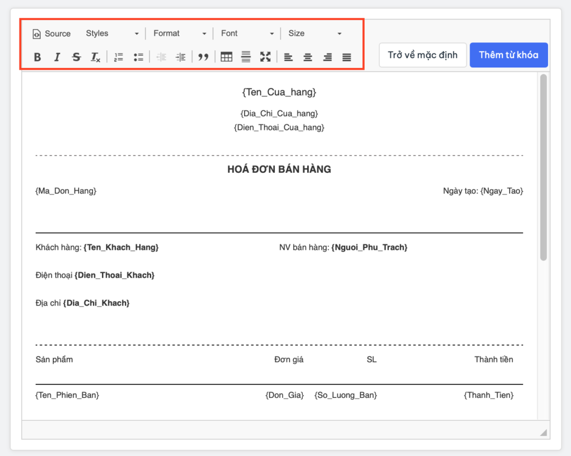Viewport: 571px width, 456px height.
Task: Click the 'Trở về mặc định' button
Action: pos(423,55)
